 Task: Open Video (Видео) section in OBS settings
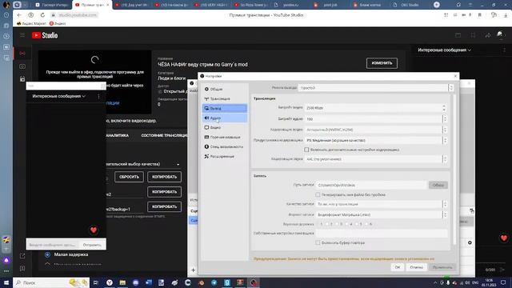(x=224, y=127)
